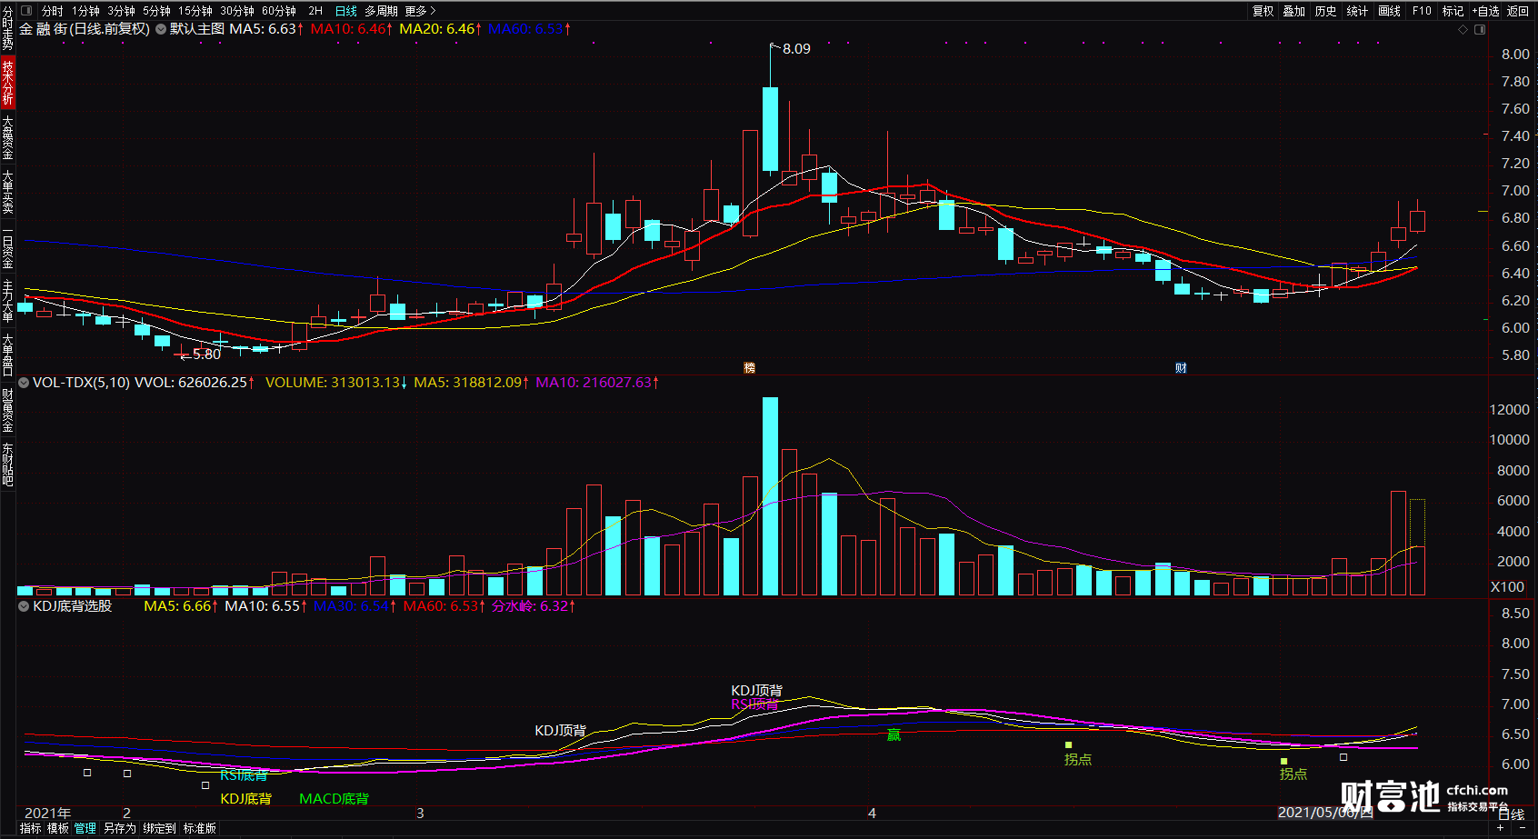Click the blue MA60: 6.53 label

pyautogui.click(x=529, y=29)
